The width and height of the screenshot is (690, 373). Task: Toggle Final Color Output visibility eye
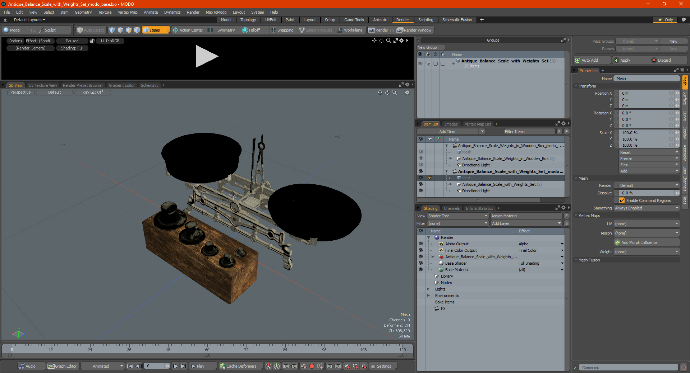pos(420,250)
